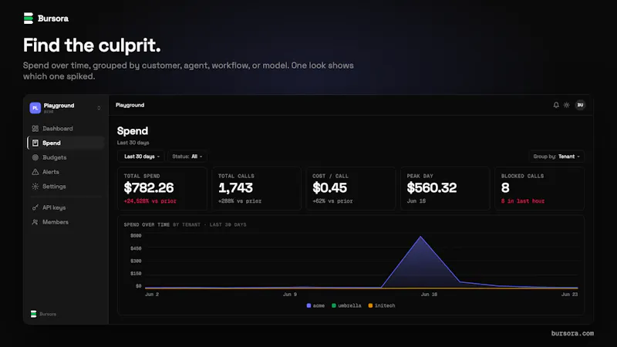Image resolution: width=617 pixels, height=347 pixels.
Task: Click the 'Spend' page heading
Action: pos(133,131)
